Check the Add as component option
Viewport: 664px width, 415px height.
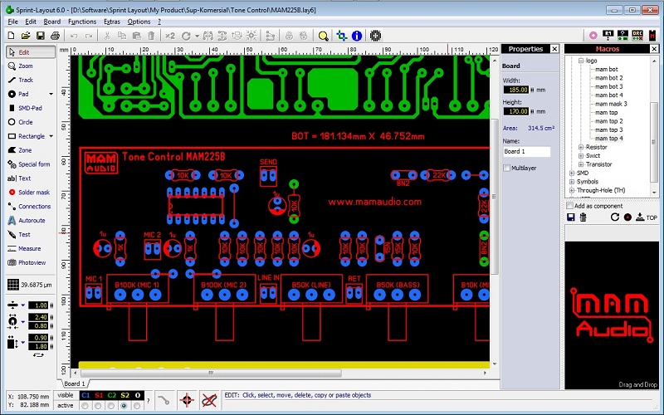tap(569, 205)
